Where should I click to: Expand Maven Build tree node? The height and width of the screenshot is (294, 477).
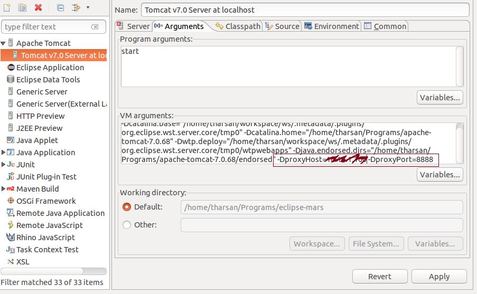(x=3, y=189)
